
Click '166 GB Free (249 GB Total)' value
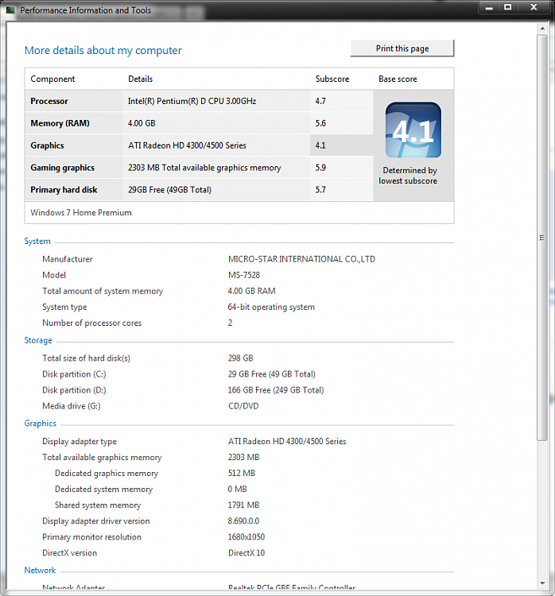(x=276, y=390)
